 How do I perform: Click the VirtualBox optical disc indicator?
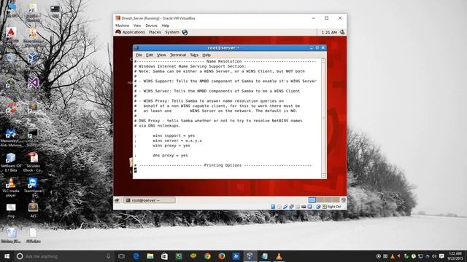(279, 207)
